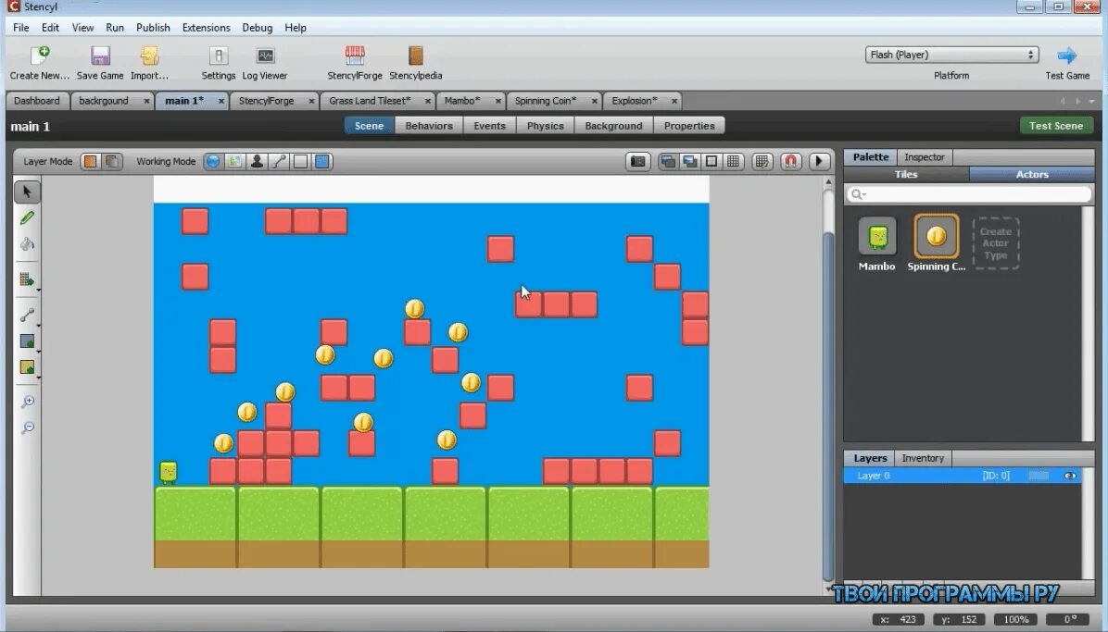
Task: Switch palette to Tiles
Action: point(906,174)
